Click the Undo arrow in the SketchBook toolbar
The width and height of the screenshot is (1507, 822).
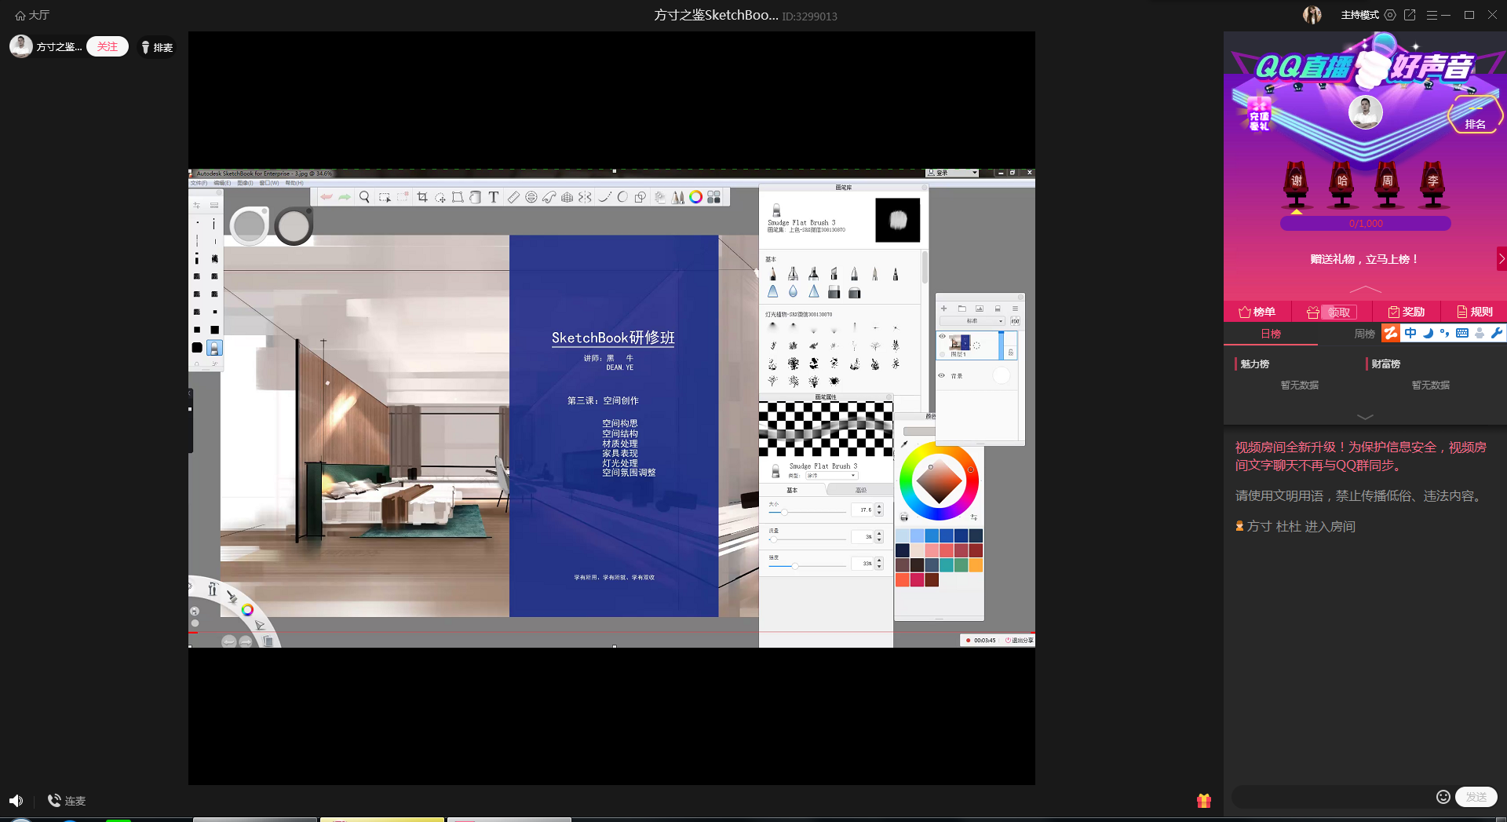tap(326, 197)
